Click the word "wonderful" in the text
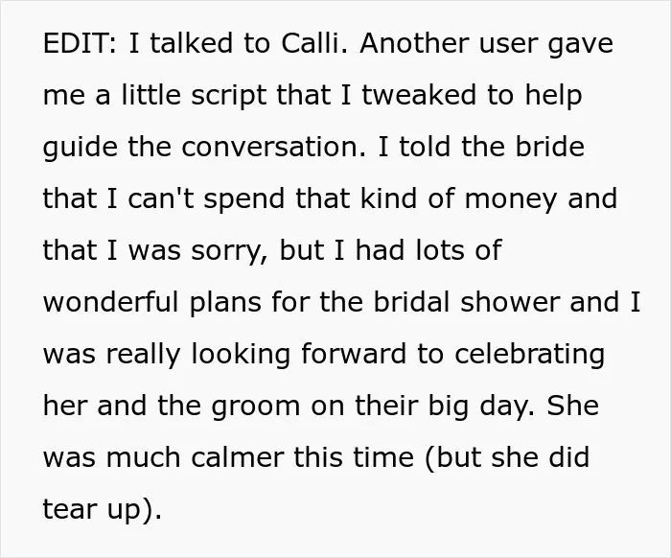 [111, 302]
